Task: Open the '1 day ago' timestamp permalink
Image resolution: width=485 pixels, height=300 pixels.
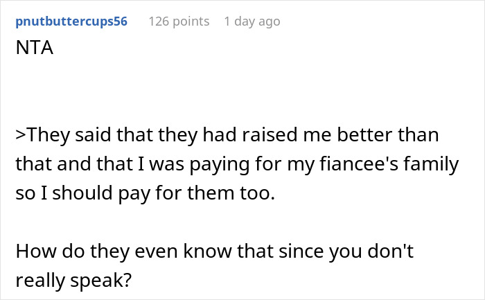Action: coord(252,21)
